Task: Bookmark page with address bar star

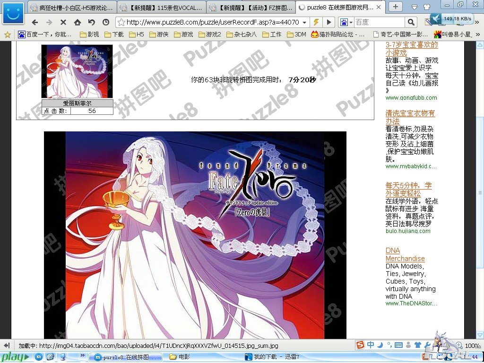Action: (x=121, y=22)
